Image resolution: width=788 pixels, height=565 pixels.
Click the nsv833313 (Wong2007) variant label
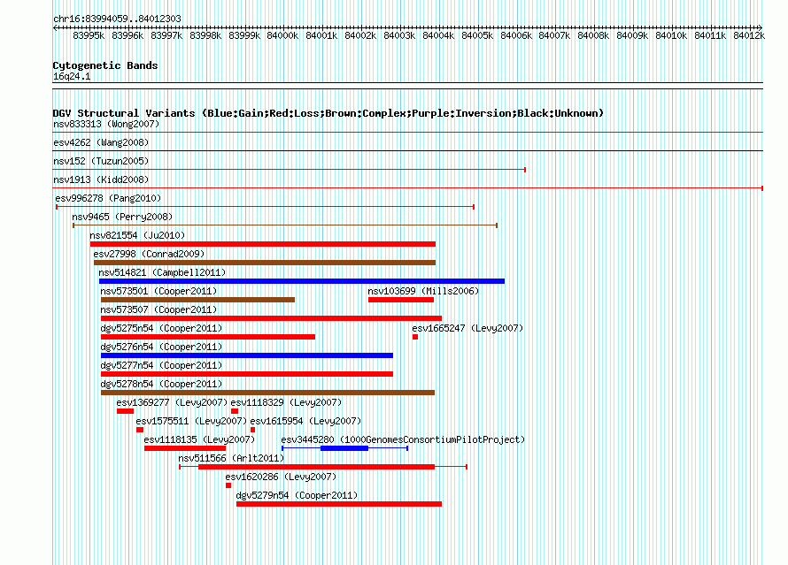pos(106,124)
